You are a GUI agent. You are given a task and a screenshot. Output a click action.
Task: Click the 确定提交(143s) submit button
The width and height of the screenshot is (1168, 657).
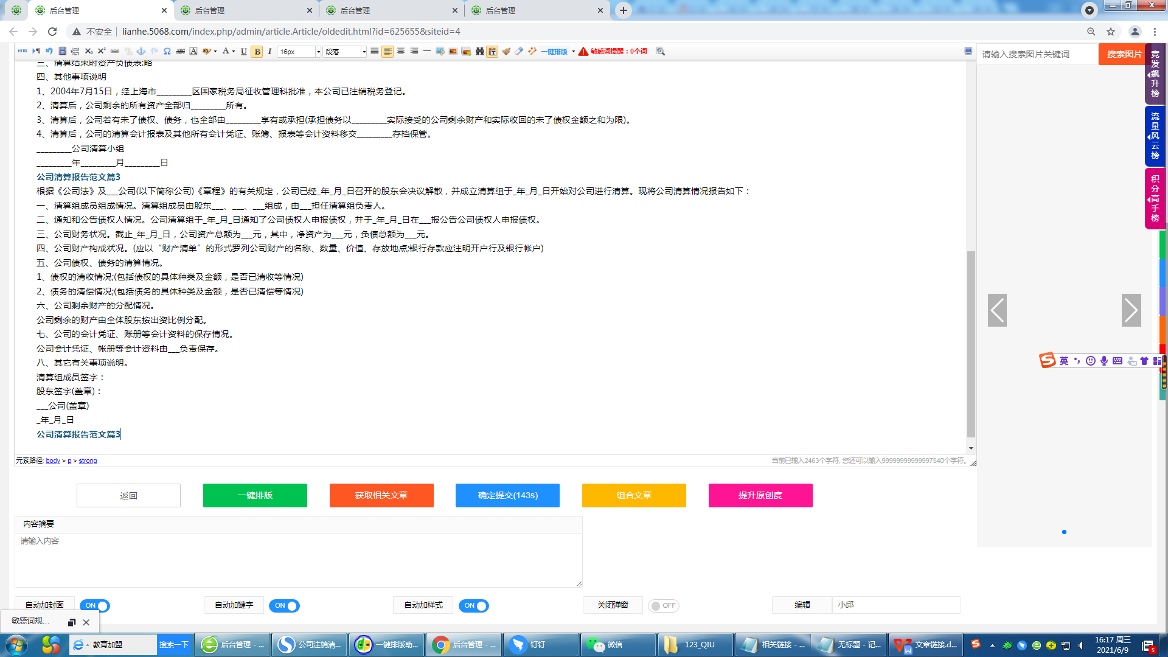point(507,495)
